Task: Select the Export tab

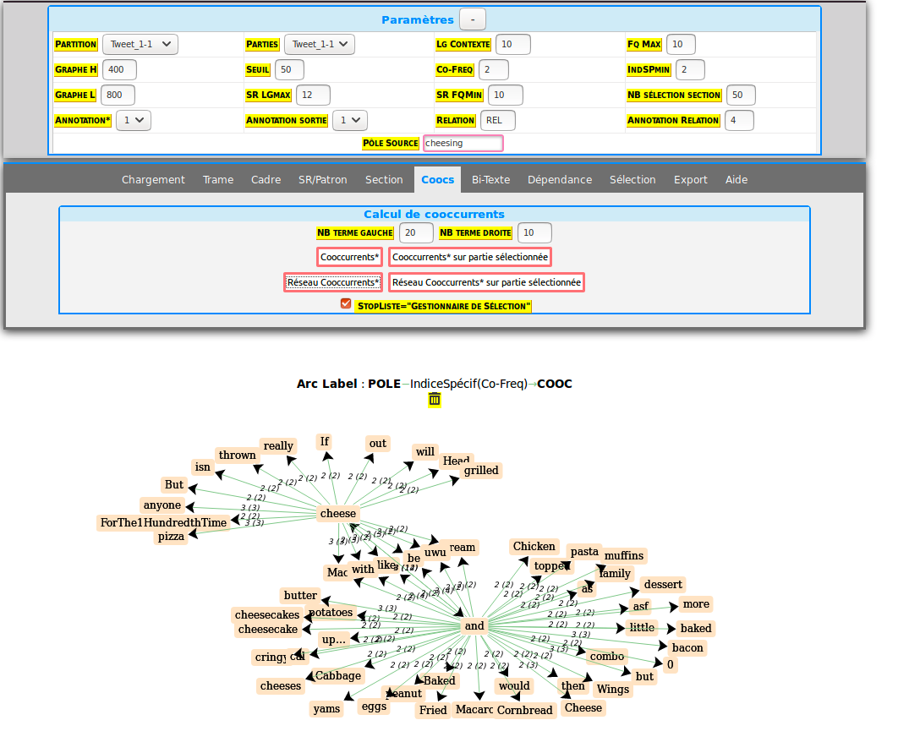Action: [x=690, y=179]
